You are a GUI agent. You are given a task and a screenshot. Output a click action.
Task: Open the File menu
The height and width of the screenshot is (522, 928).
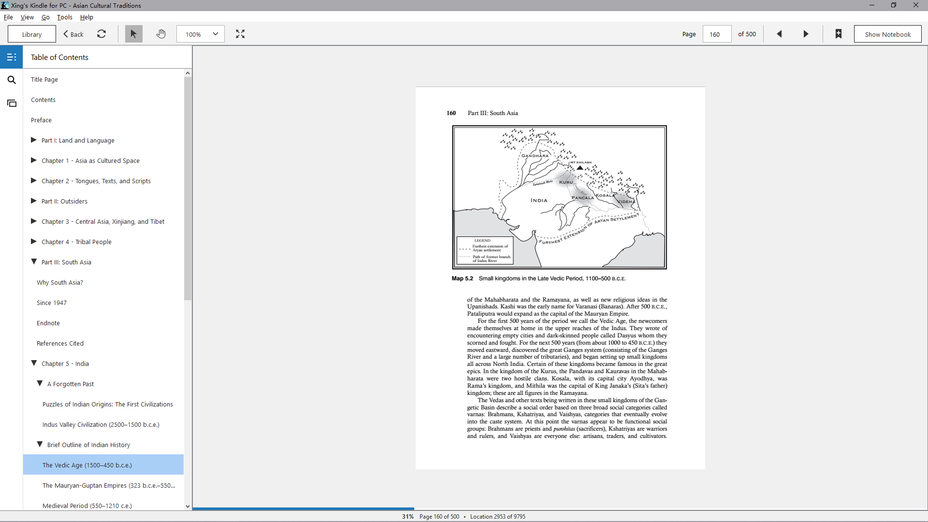pos(8,17)
